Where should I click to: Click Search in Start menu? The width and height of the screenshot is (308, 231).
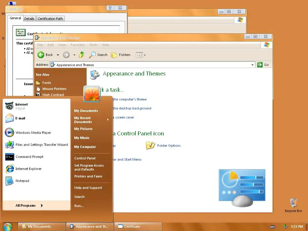79,197
